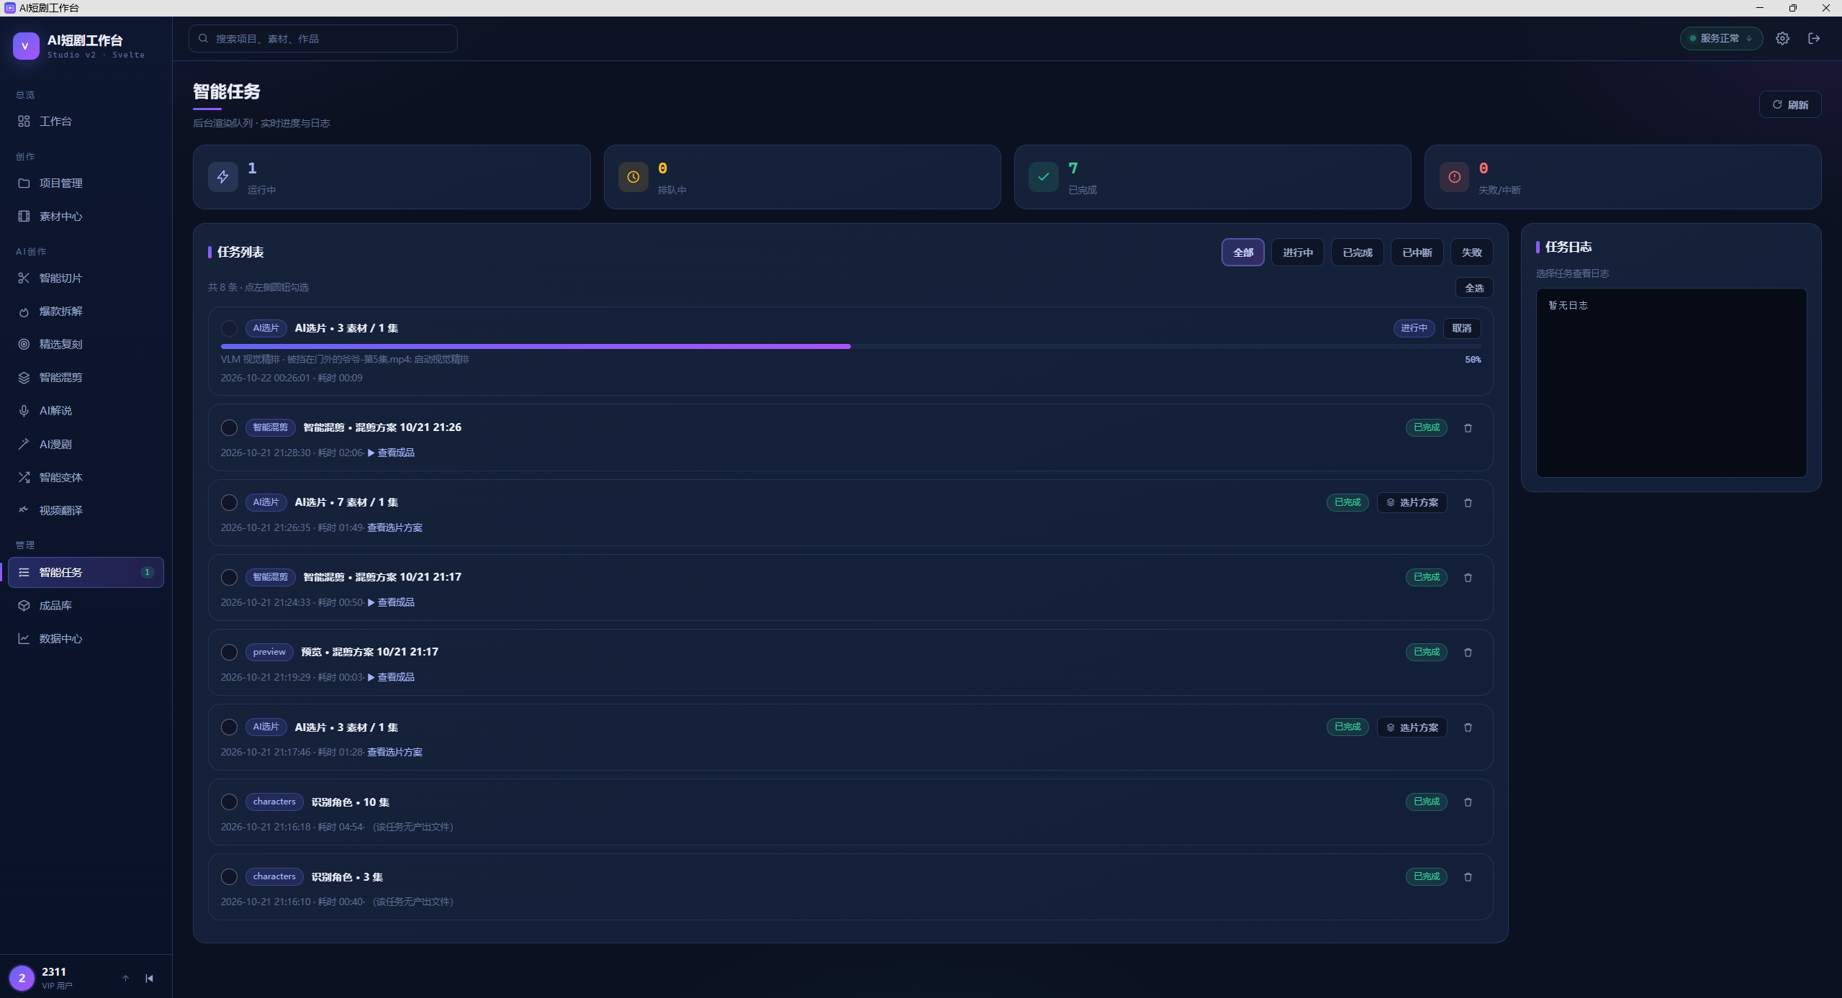Click the lightning icon on 运行中 card
The height and width of the screenshot is (998, 1842).
pos(223,177)
